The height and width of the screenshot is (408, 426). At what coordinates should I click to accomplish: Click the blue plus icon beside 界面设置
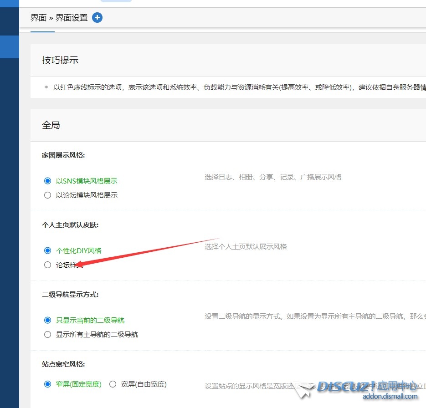pyautogui.click(x=97, y=18)
